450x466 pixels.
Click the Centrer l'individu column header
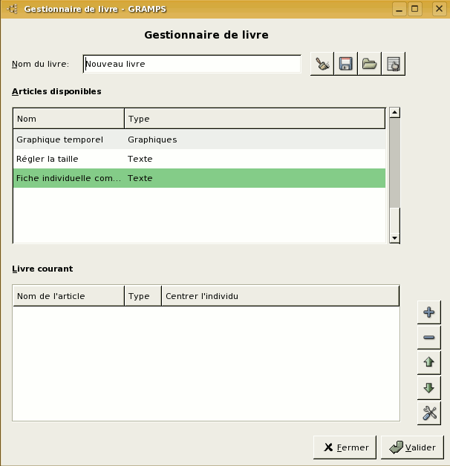280,296
